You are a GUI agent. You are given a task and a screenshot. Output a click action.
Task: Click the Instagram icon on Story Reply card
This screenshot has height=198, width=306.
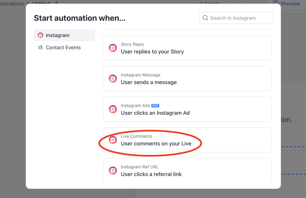(113, 48)
